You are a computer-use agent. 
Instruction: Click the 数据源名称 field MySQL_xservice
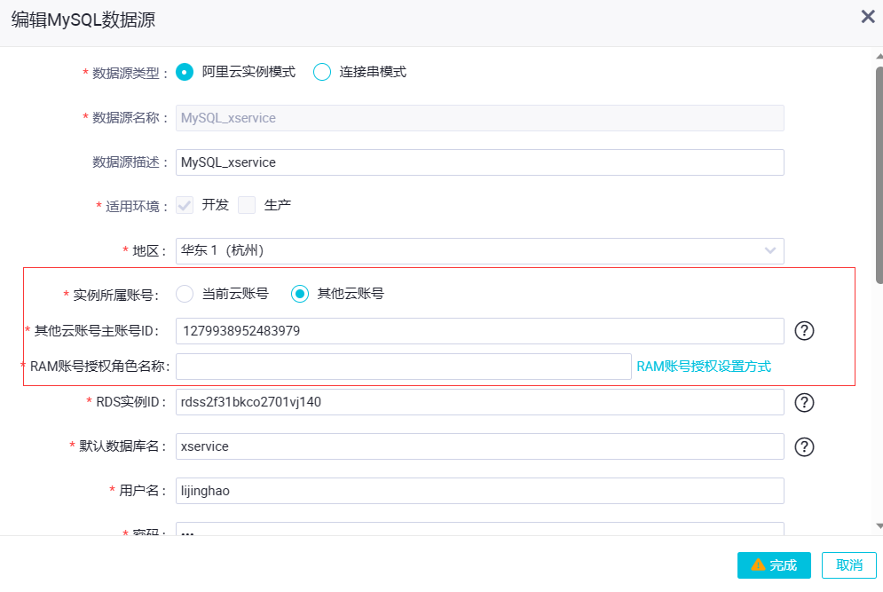click(x=480, y=118)
